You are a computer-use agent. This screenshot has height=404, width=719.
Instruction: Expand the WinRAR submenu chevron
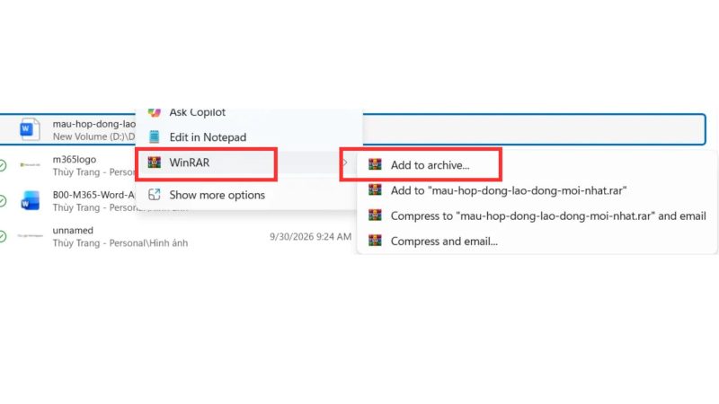click(345, 163)
